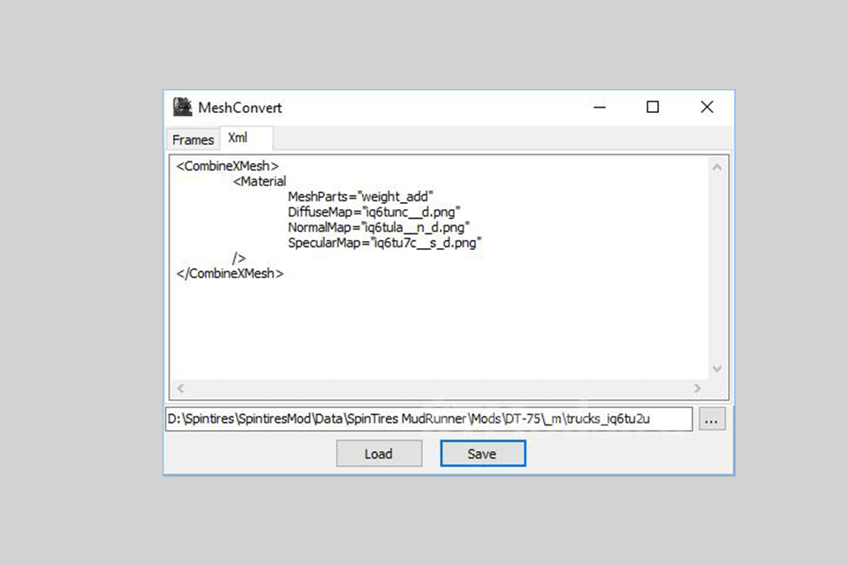Viewport: 848px width, 565px height.
Task: Place cursor on the opening <CombineXMesh> tag
Action: coord(228,166)
